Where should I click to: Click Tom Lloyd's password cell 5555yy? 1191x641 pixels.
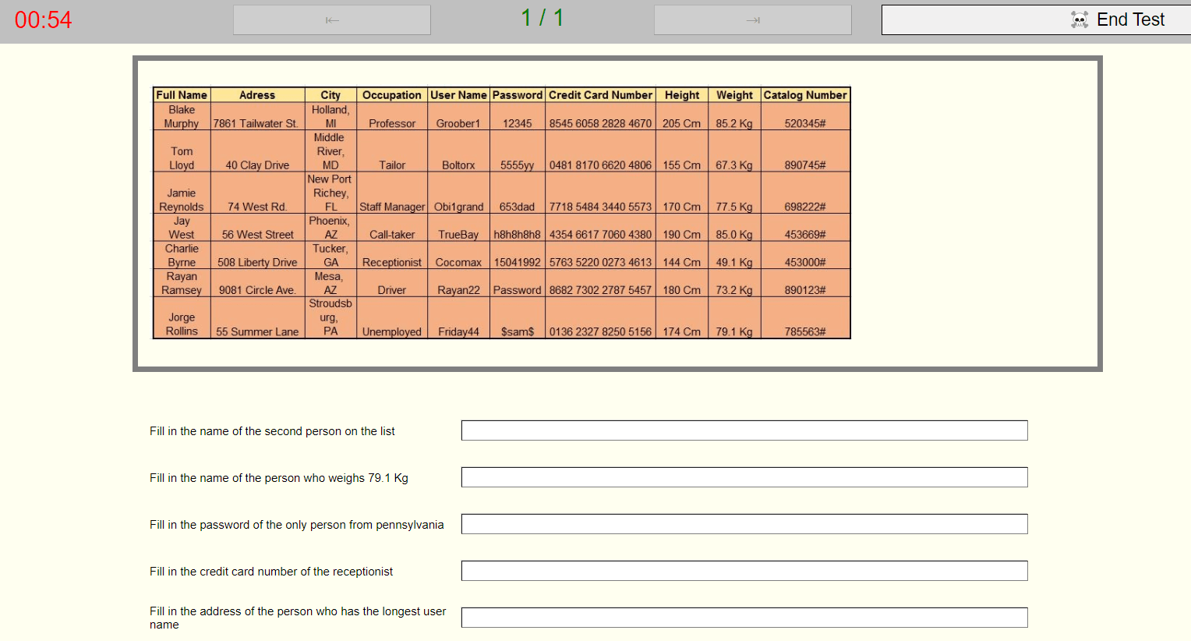(x=518, y=158)
